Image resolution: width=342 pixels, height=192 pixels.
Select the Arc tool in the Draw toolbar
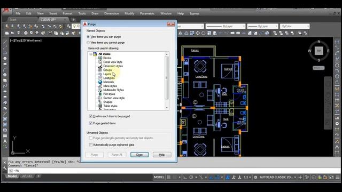[5, 69]
